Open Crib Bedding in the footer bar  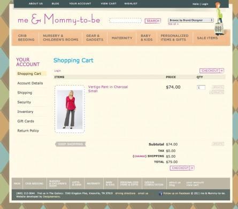point(34,183)
